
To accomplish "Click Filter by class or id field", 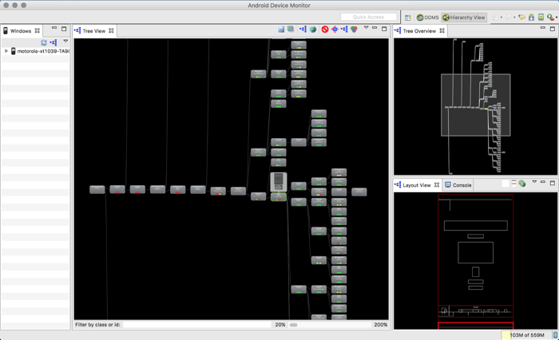I will 197,325.
